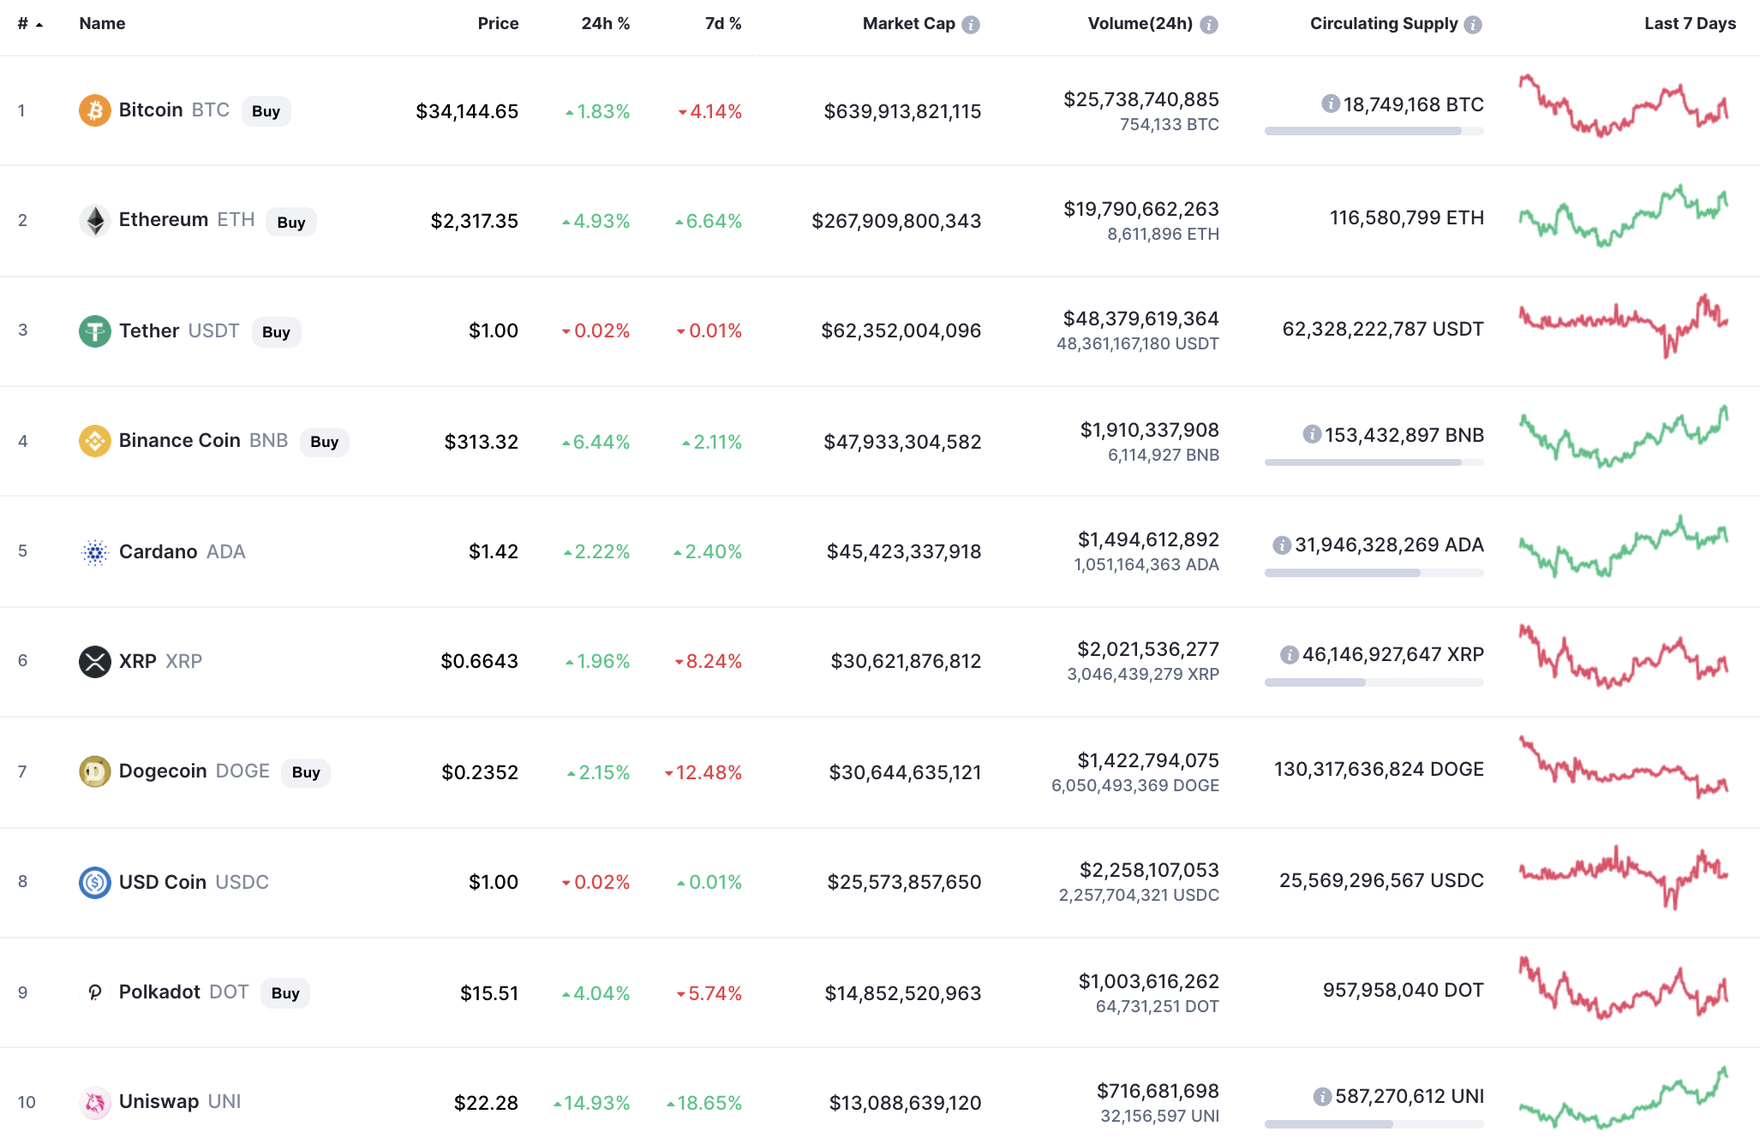Click info icon beside 153,432,897 BNB

coord(1312,434)
